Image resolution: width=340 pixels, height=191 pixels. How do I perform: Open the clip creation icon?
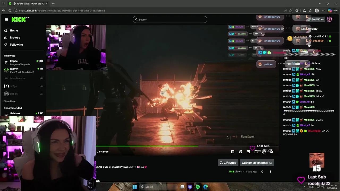[x=240, y=152]
